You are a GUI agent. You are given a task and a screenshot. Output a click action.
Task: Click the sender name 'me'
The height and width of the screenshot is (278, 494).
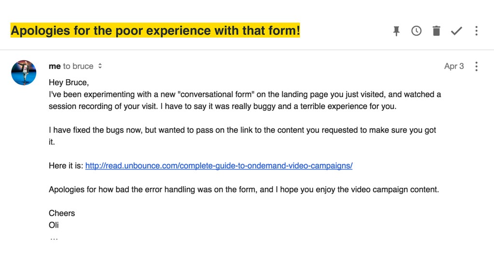pos(55,66)
